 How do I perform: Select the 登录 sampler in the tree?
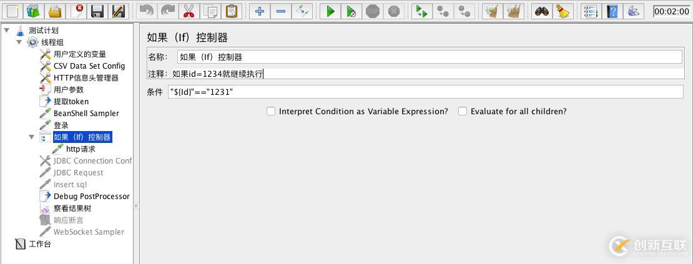pyautogui.click(x=61, y=125)
